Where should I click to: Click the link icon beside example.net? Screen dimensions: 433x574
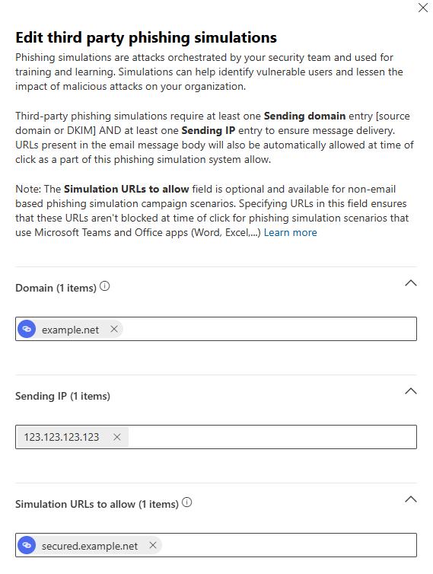pos(27,329)
